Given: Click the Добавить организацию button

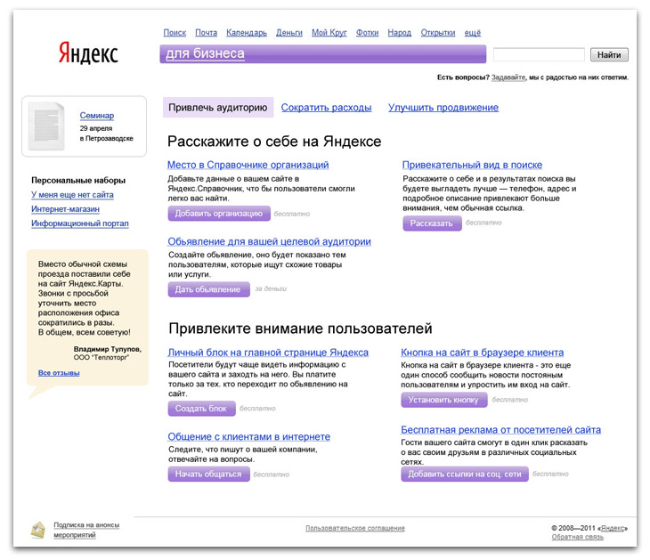Looking at the screenshot, I should (x=219, y=214).
